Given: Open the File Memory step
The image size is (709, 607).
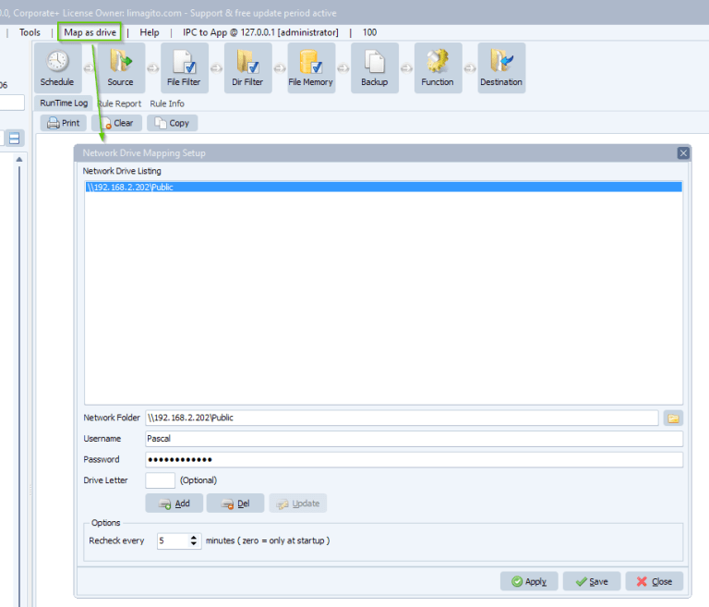Looking at the screenshot, I should (x=311, y=67).
